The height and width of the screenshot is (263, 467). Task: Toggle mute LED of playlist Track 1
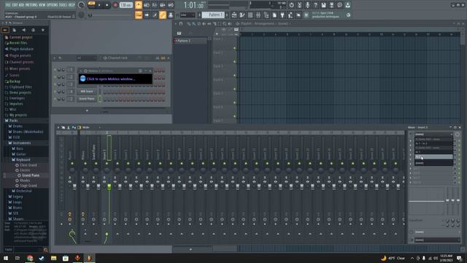[x=235, y=48]
